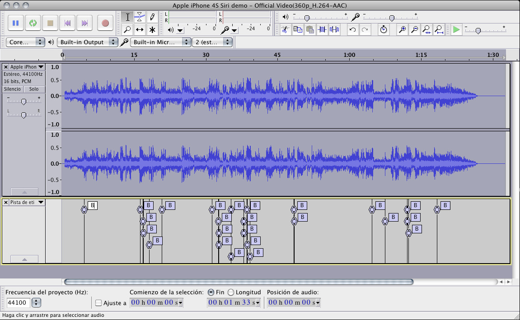The width and height of the screenshot is (520, 320).
Task: Silence the selected audio using the toolbar icon
Action: click(334, 29)
